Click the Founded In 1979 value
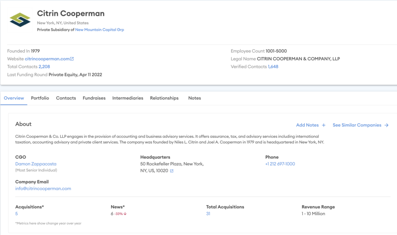Image resolution: width=397 pixels, height=235 pixels. coord(35,51)
